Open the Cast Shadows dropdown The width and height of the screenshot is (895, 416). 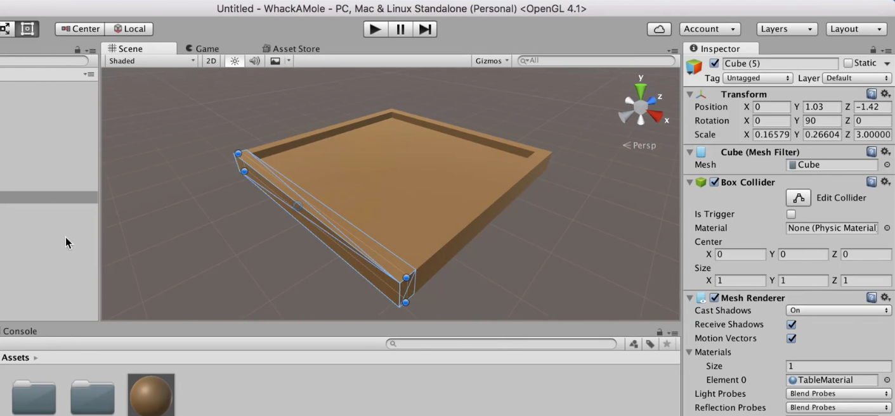[x=838, y=310]
